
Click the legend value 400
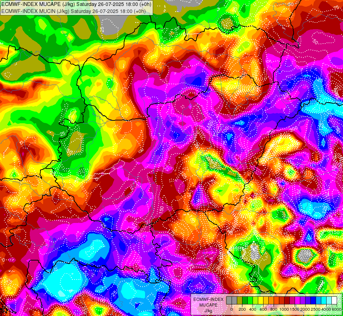(x=253, y=309)
